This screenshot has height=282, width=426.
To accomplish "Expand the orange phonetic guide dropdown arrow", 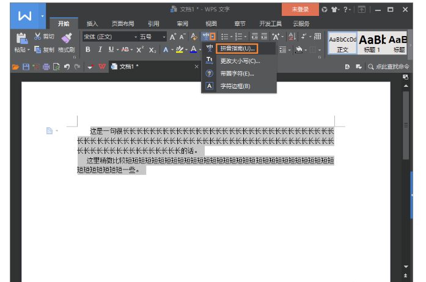I will tap(213, 37).
